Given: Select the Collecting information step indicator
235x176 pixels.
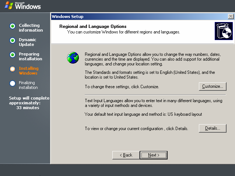Looking at the screenshot, I should [13, 26].
